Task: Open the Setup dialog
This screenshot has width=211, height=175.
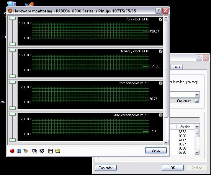Action: pos(156,150)
